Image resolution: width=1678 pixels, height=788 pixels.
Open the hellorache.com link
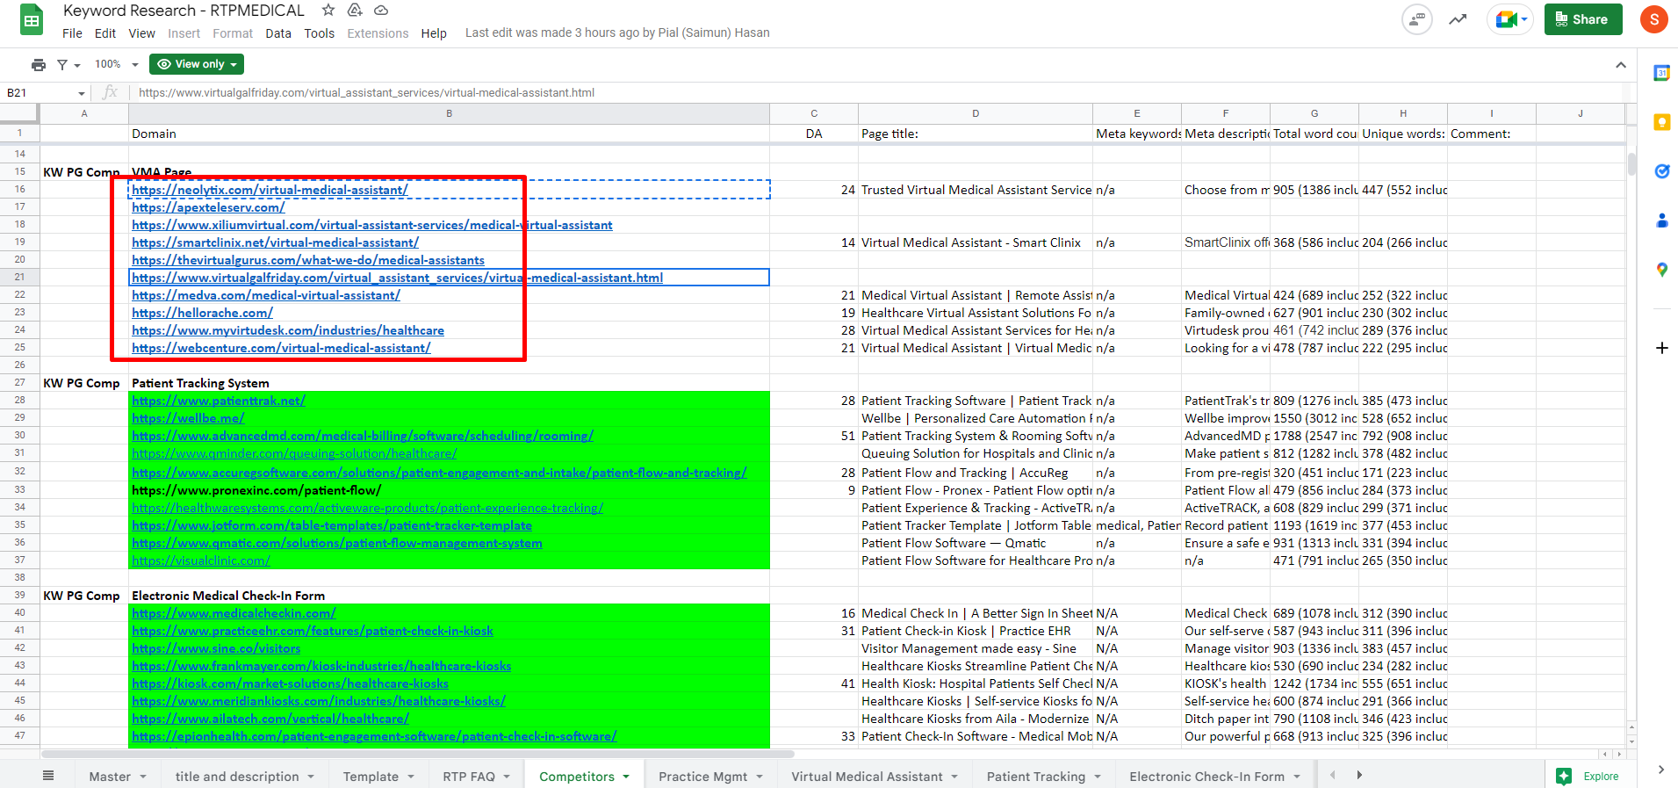pyautogui.click(x=202, y=313)
